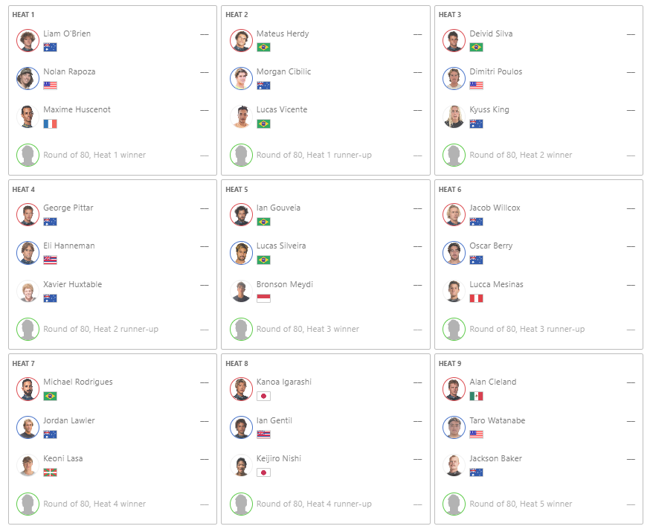Viewport: 653px width, 526px height.
Task: Click the Brazil flag under Deivid Silva
Action: tap(476, 47)
